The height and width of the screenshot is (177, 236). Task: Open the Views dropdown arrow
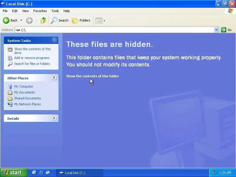pyautogui.click(x=104, y=20)
